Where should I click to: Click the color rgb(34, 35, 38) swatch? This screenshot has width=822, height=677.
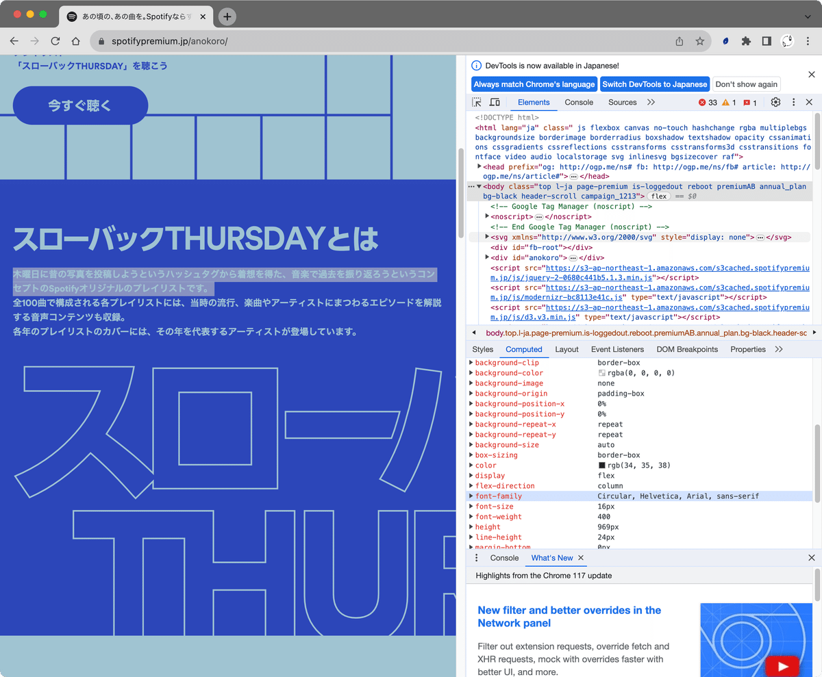pos(601,465)
